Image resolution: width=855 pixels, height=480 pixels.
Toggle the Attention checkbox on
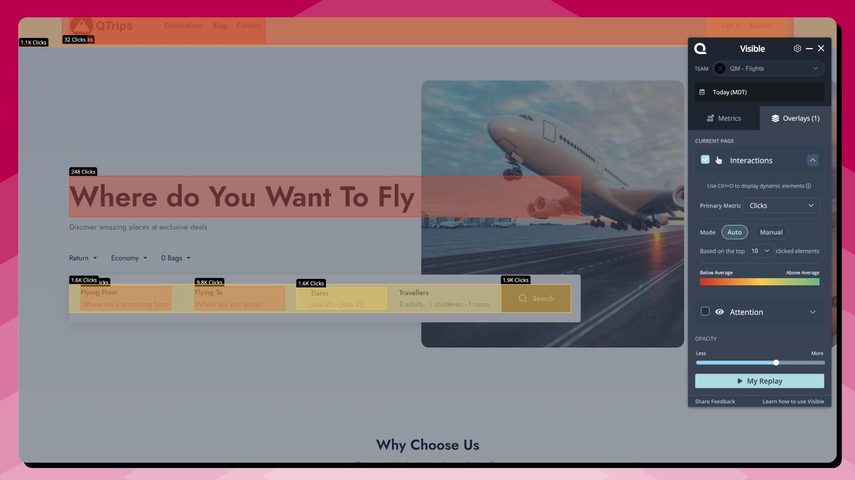[705, 312]
